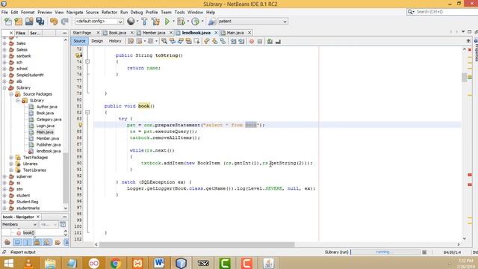Click the SLibrary running progress bar
This screenshot has width=478, height=269.
tap(385, 253)
